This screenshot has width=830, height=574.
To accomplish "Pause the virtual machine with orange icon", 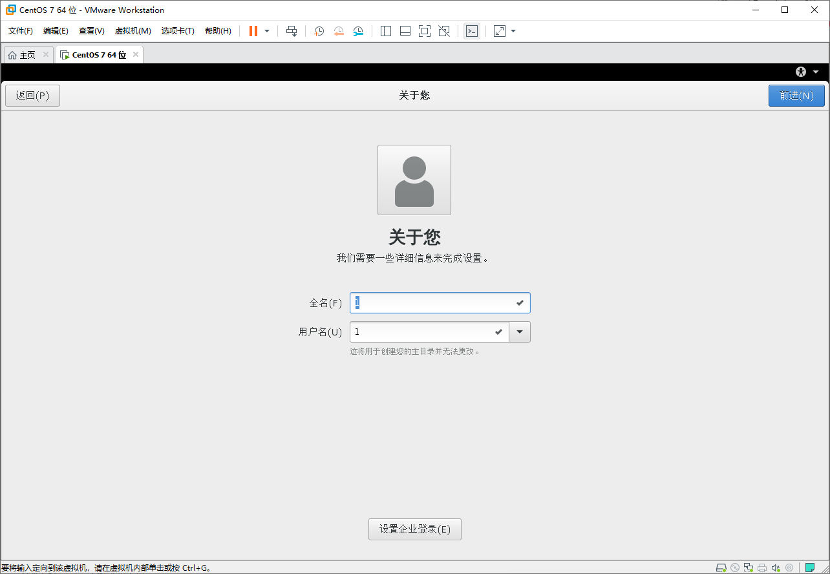I will point(253,31).
